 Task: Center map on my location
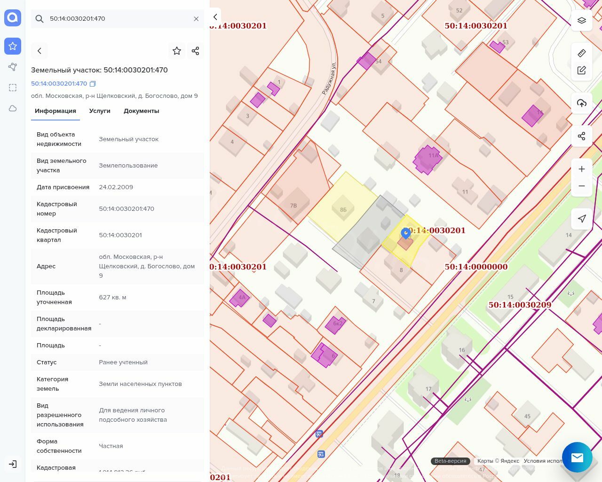581,218
